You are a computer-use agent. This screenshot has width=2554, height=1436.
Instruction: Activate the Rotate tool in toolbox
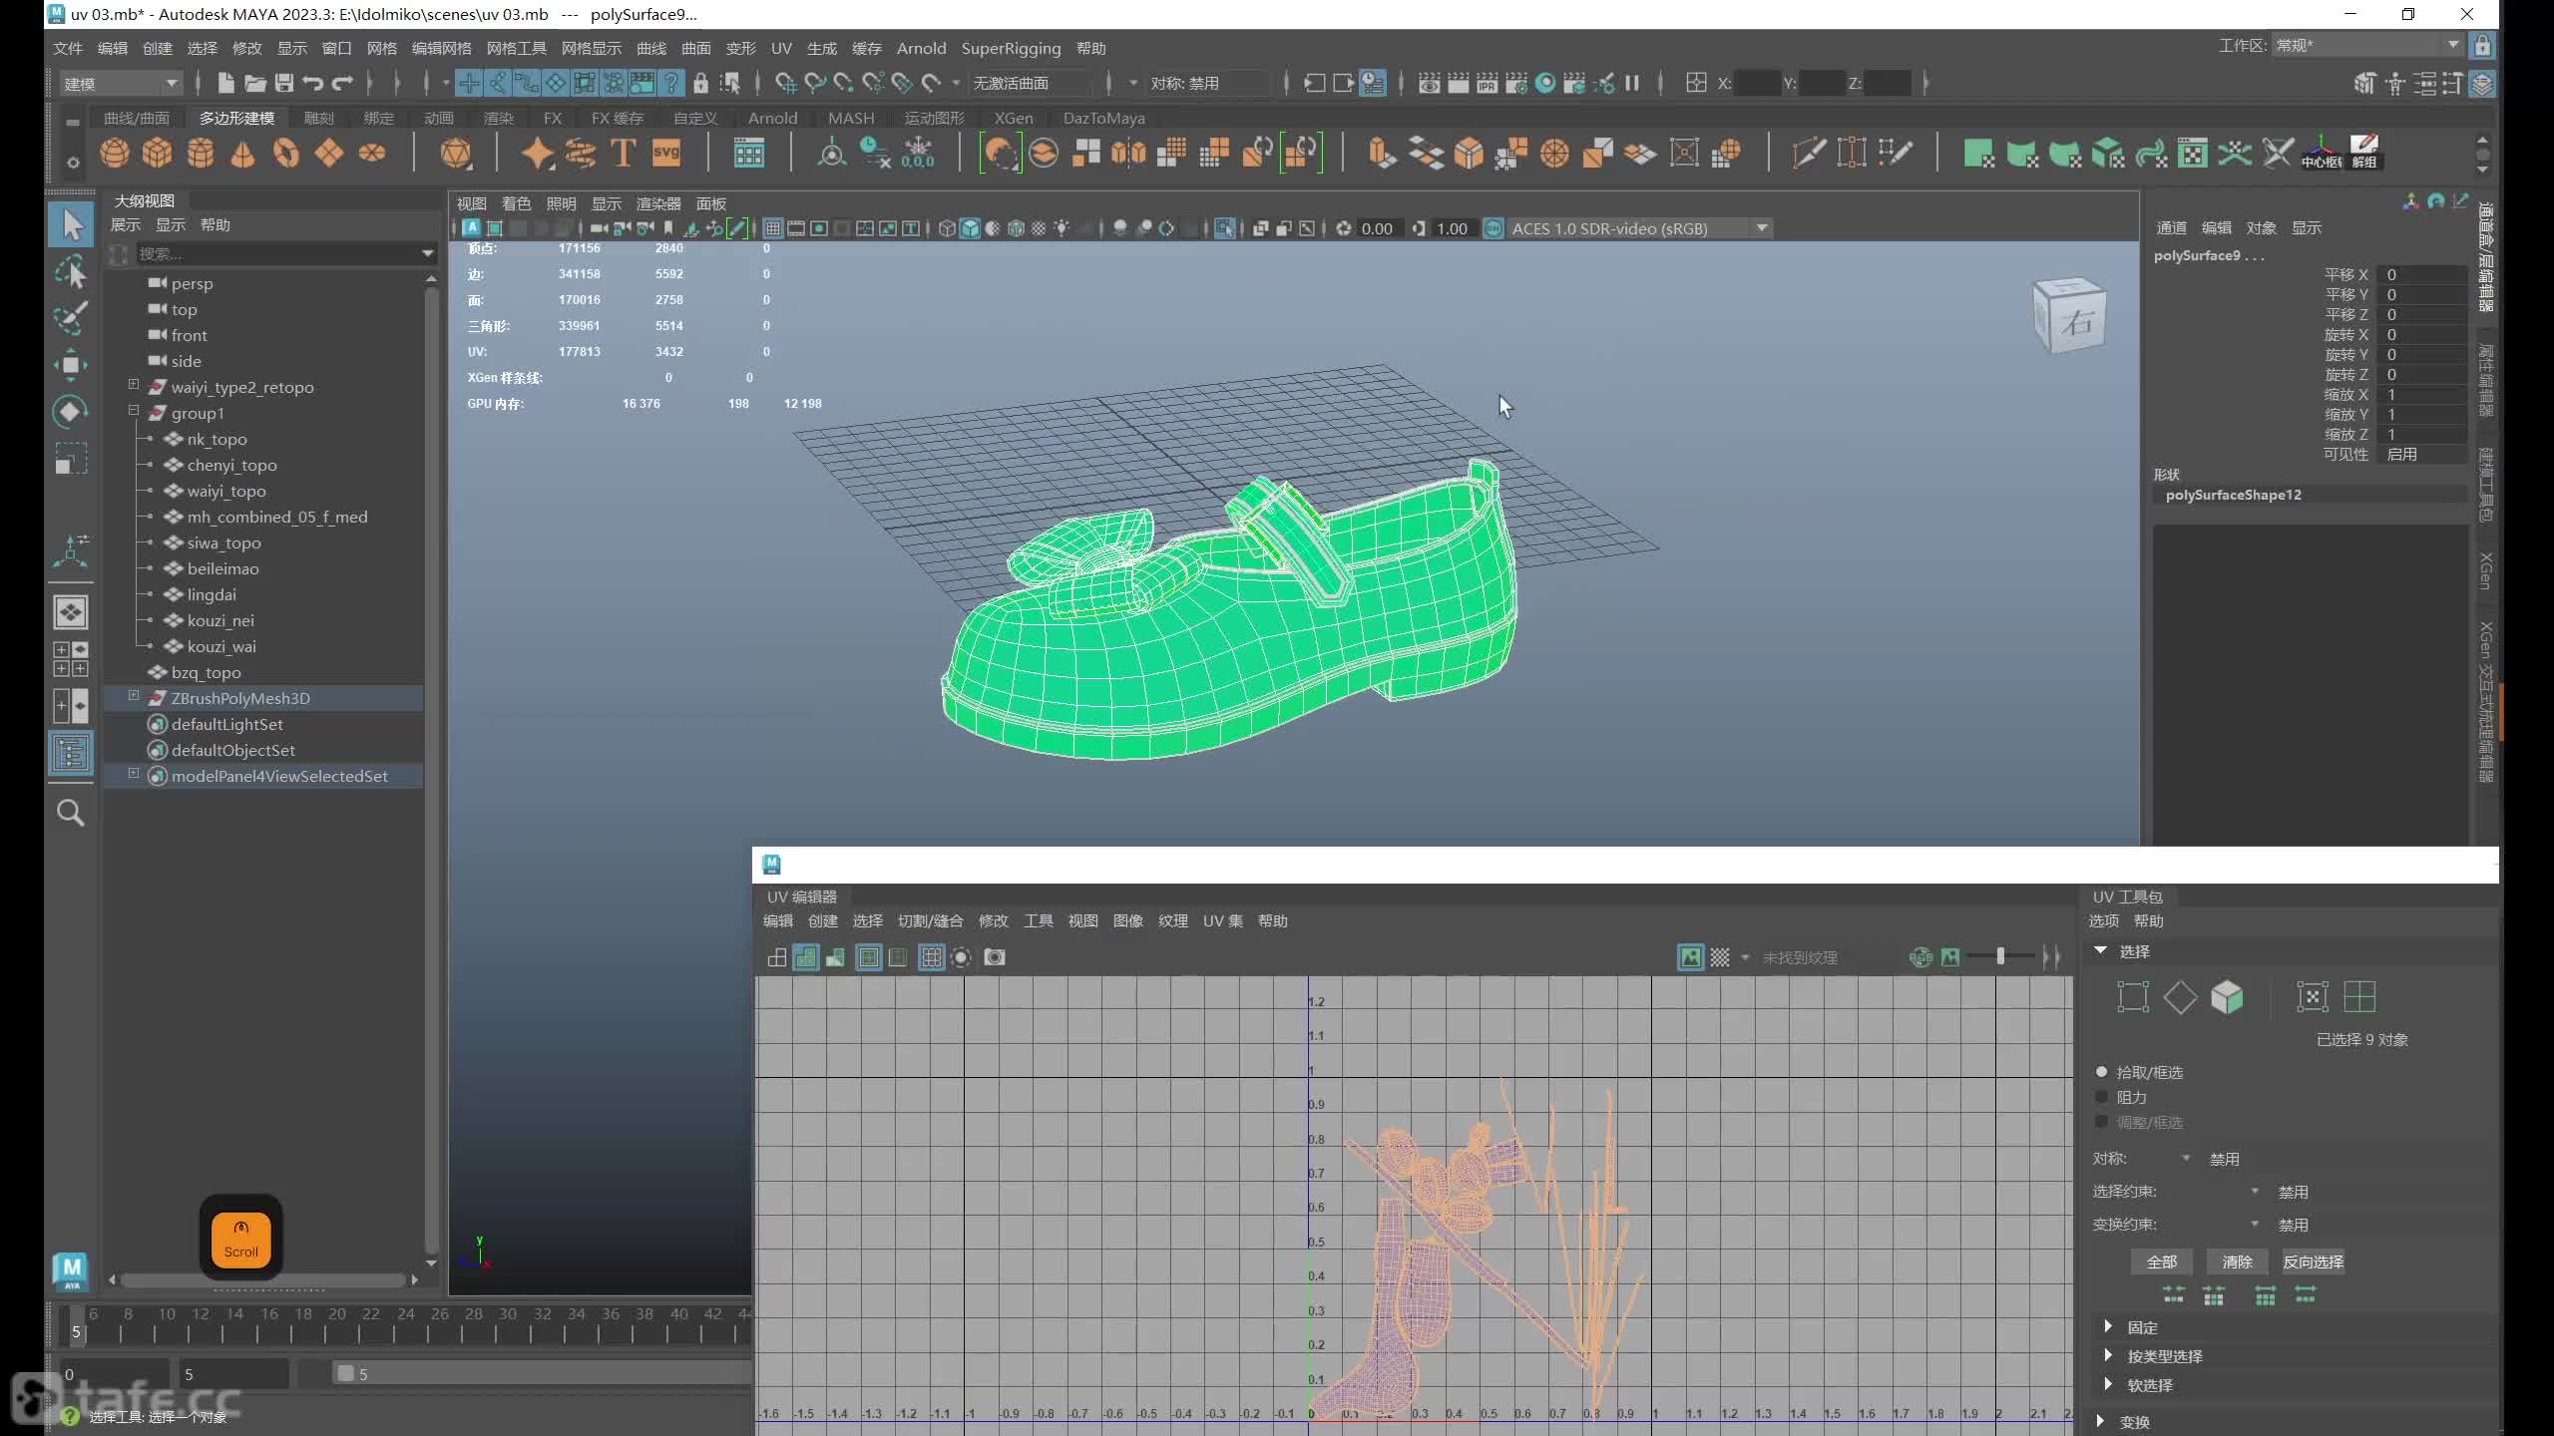coord(71,412)
